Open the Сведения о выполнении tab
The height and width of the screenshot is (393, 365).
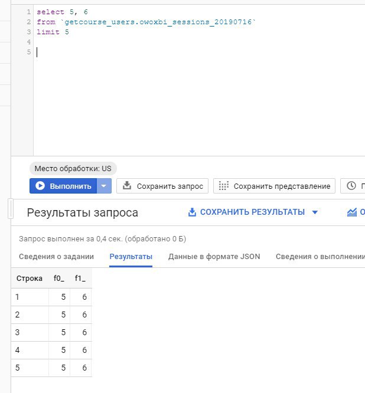320,257
